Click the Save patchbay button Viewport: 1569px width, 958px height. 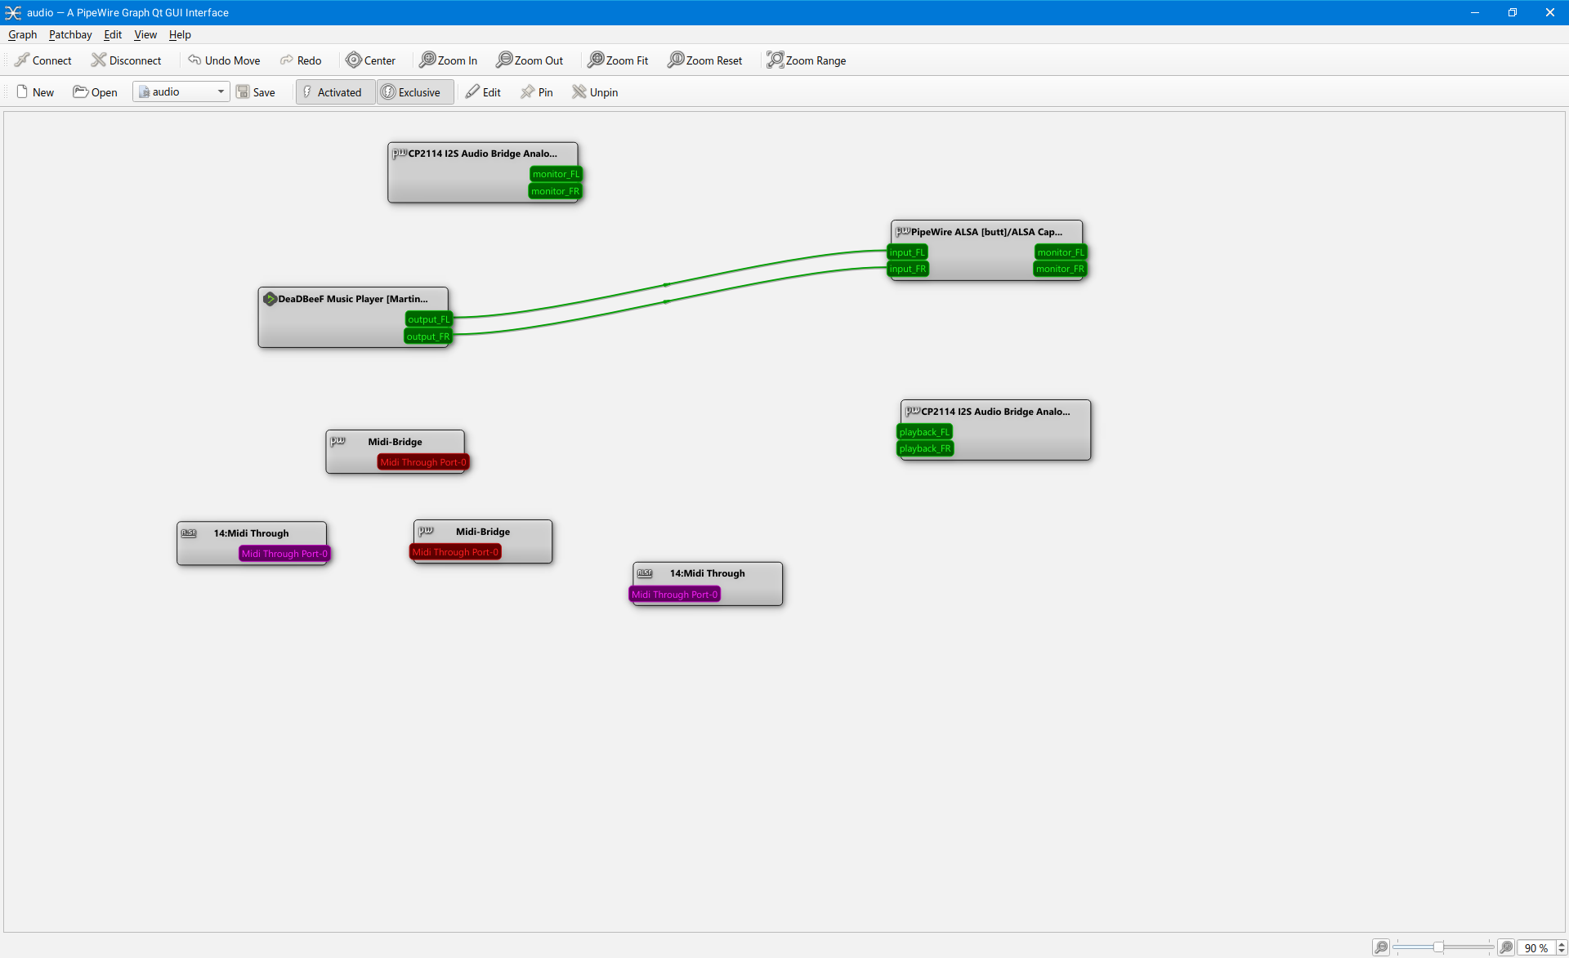pos(256,92)
